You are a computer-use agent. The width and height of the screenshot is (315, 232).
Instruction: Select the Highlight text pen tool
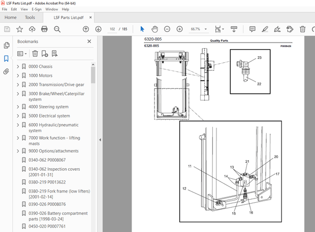[x=265, y=29]
